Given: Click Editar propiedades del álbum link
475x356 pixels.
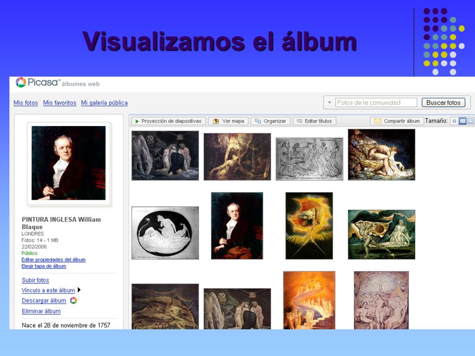Looking at the screenshot, I should tap(53, 260).
